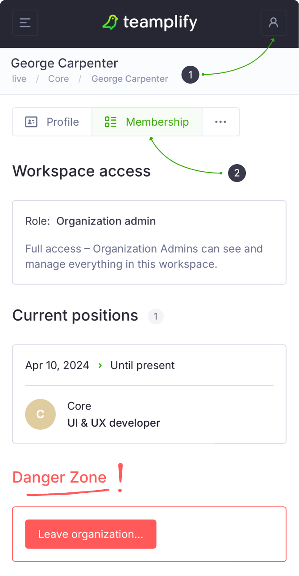This screenshot has height=576, width=299.
Task: Navigate to the "Core" breadcrumb link
Action: tap(58, 79)
